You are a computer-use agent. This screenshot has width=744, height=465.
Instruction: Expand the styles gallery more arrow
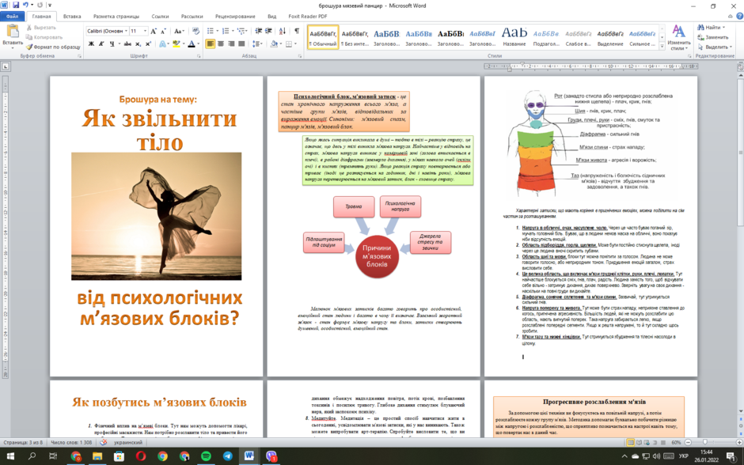pos(662,46)
